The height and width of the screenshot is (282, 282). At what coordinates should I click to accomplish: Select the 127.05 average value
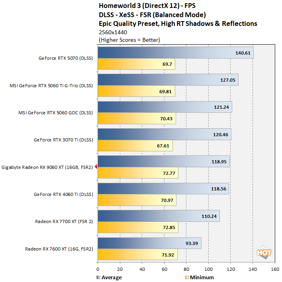(228, 80)
